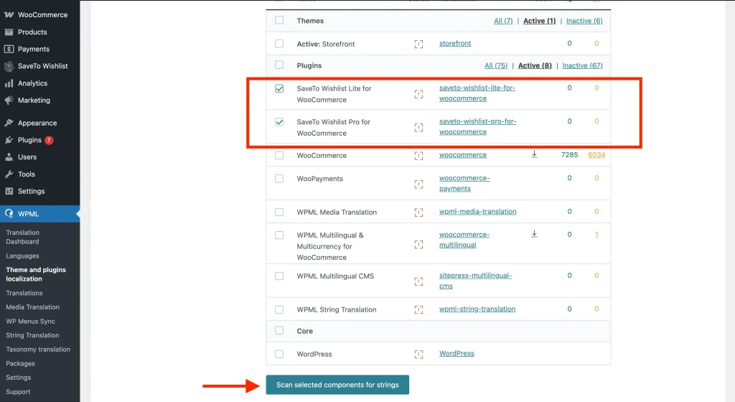The image size is (735, 402).
Task: Open Theme and plugins localization submenu
Action: tap(36, 274)
